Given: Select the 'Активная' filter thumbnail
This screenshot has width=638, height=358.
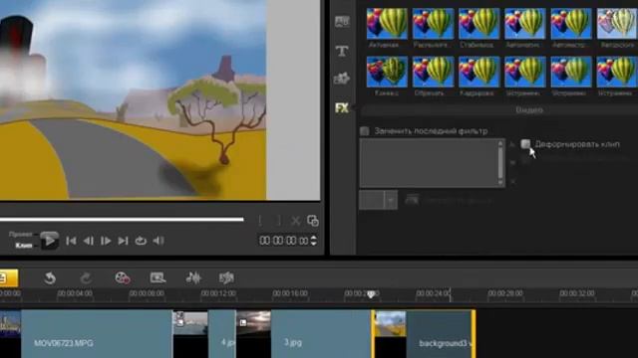Looking at the screenshot, I should coord(387,24).
